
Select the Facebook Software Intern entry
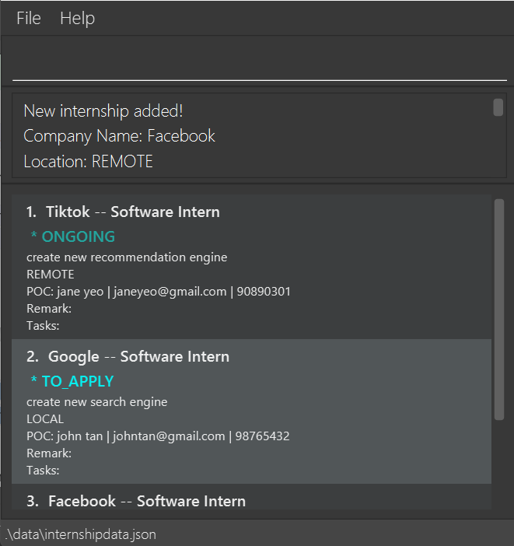click(x=136, y=501)
